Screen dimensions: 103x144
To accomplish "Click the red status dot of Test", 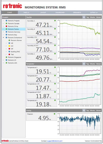I will point(9,54).
